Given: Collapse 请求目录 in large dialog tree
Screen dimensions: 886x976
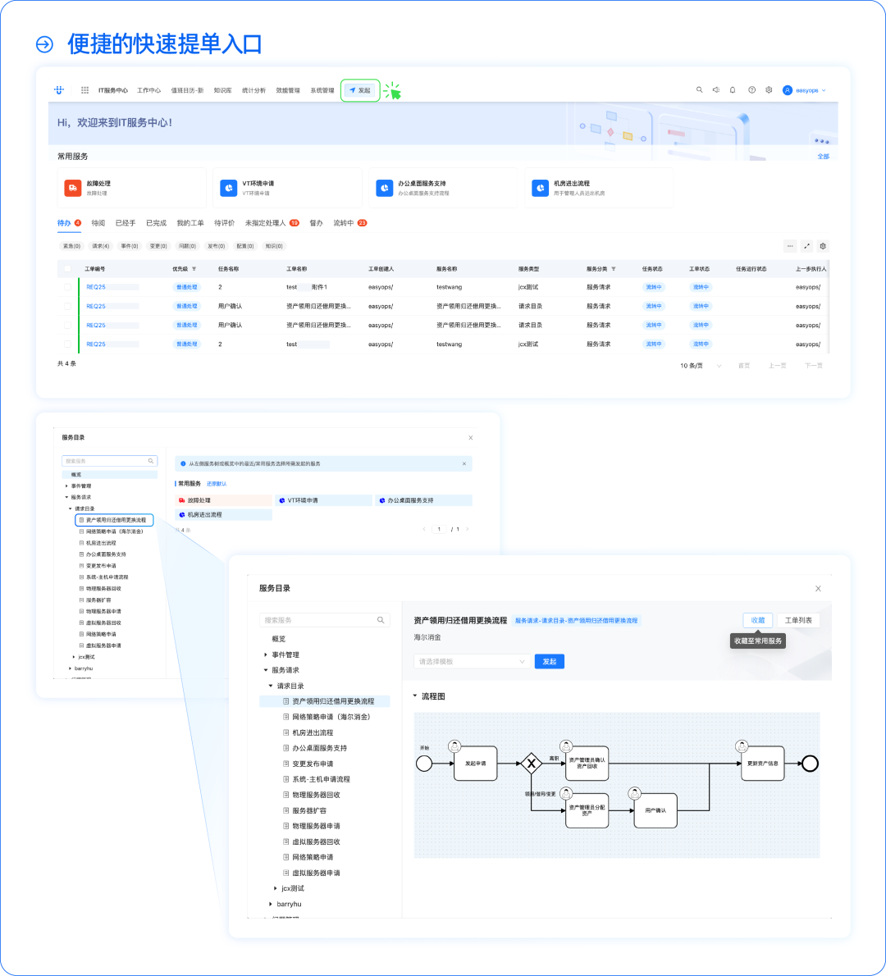Looking at the screenshot, I should click(x=271, y=686).
